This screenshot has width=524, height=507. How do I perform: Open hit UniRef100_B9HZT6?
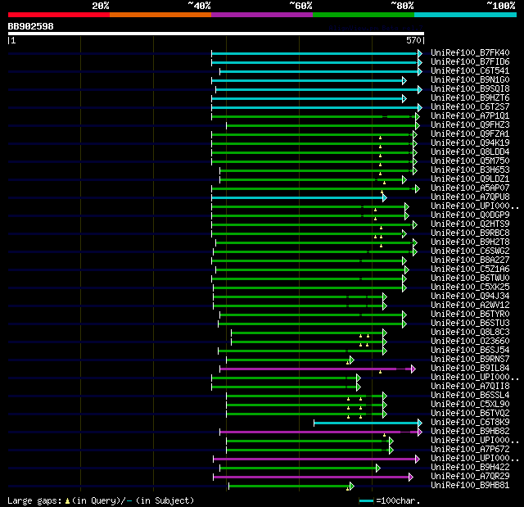(x=470, y=98)
